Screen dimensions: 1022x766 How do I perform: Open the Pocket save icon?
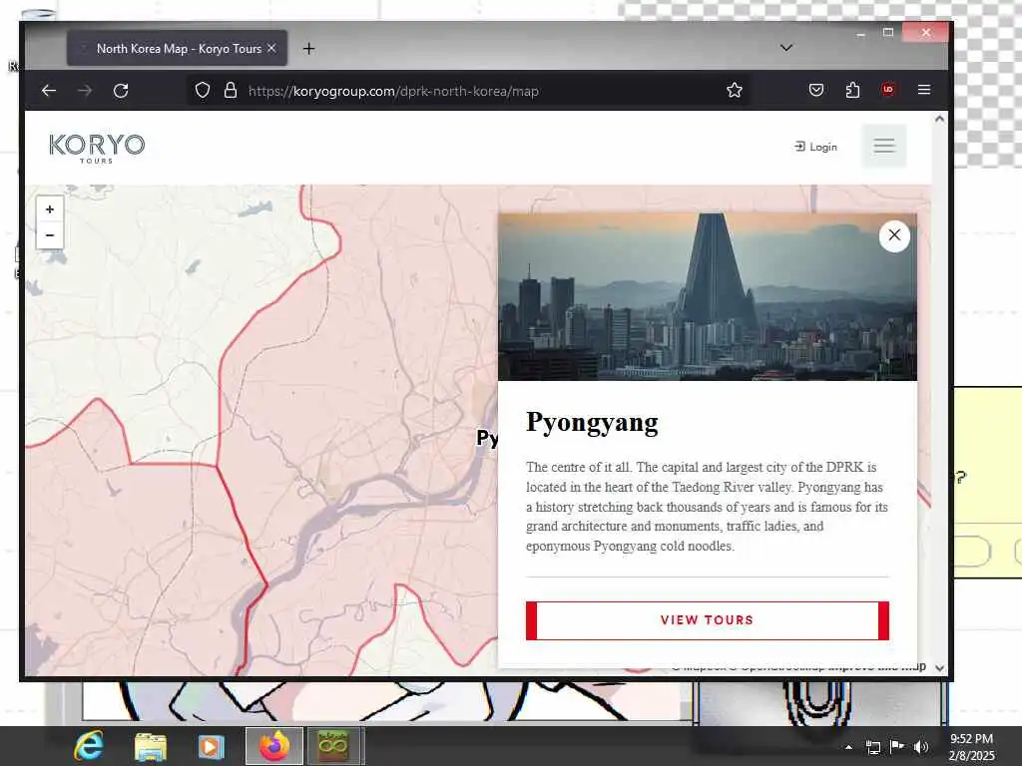816,90
